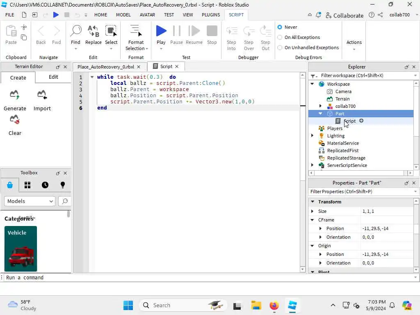This screenshot has height=315, width=420.
Task: Click the Vehicle category thumbnail
Action: 21,249
